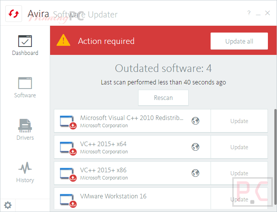
Task: Open the History section
Action: (25, 172)
